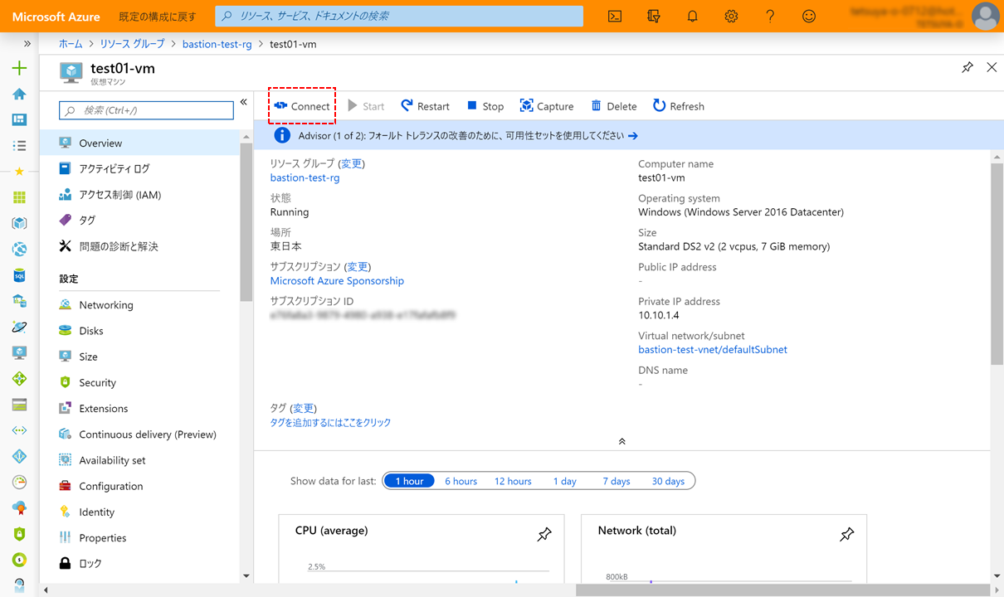Open タグ menu item
1004x597 pixels.
tap(139, 221)
